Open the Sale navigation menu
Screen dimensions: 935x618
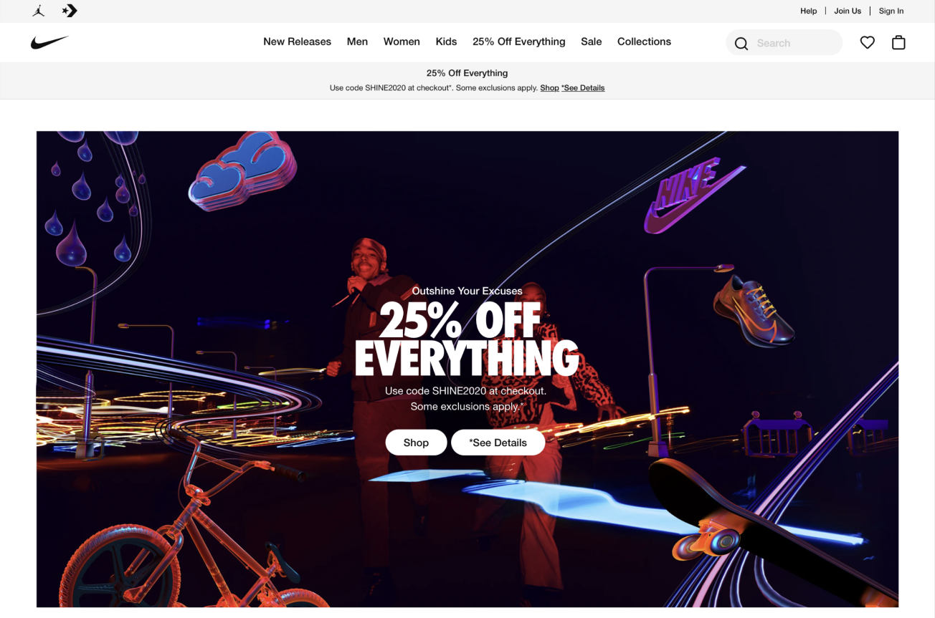[592, 42]
